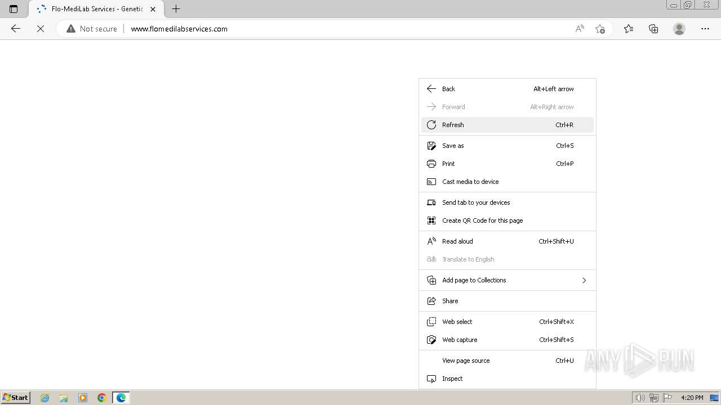Image resolution: width=721 pixels, height=405 pixels.
Task: Open the volume tray icon
Action: (640, 398)
